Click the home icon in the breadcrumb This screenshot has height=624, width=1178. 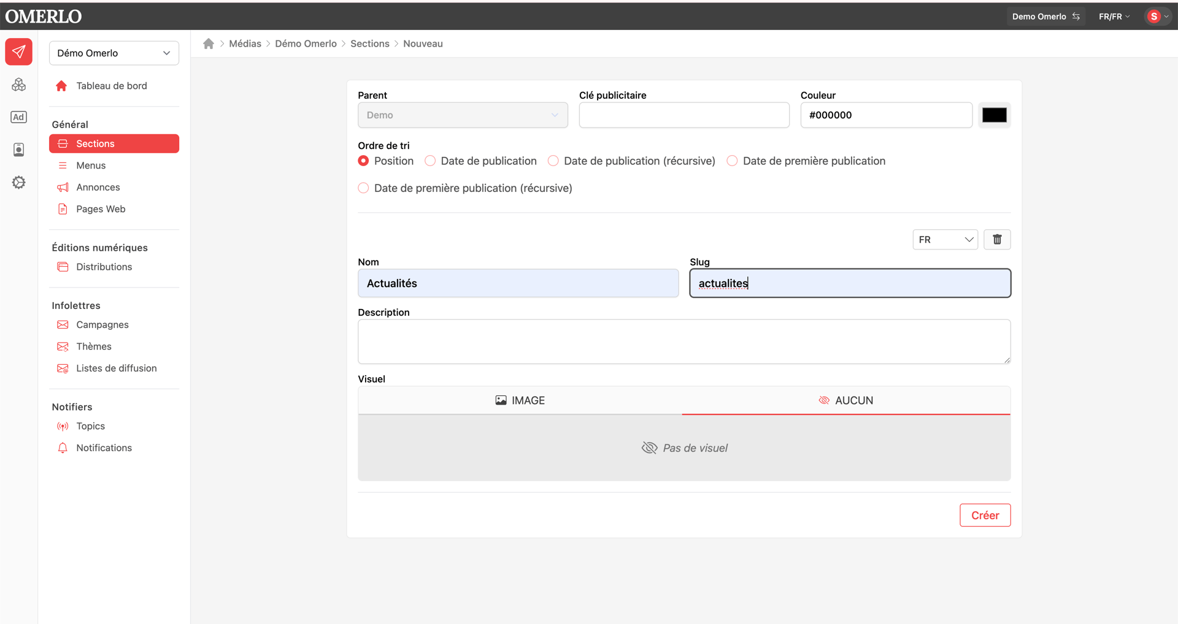coord(209,44)
